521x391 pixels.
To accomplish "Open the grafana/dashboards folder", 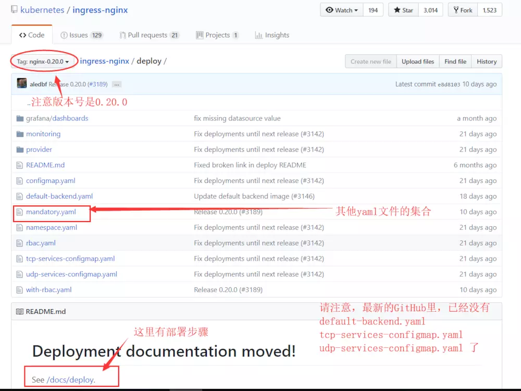I will (57, 118).
